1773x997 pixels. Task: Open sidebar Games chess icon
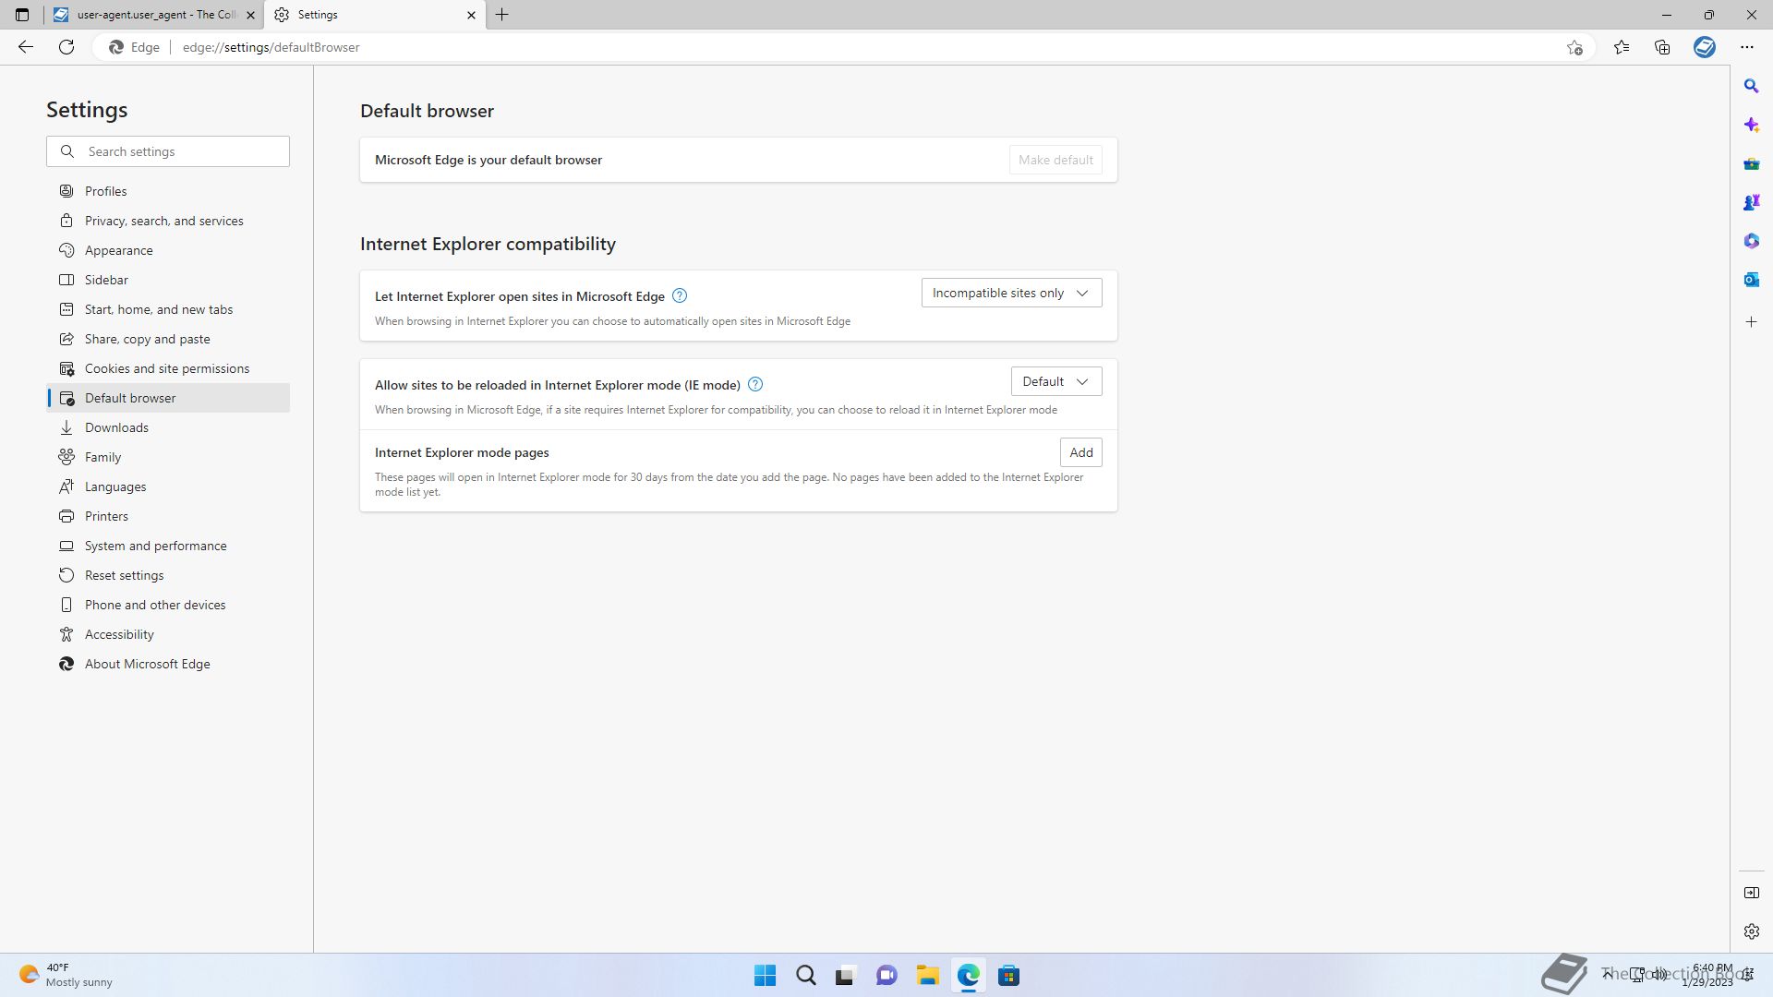1751,202
